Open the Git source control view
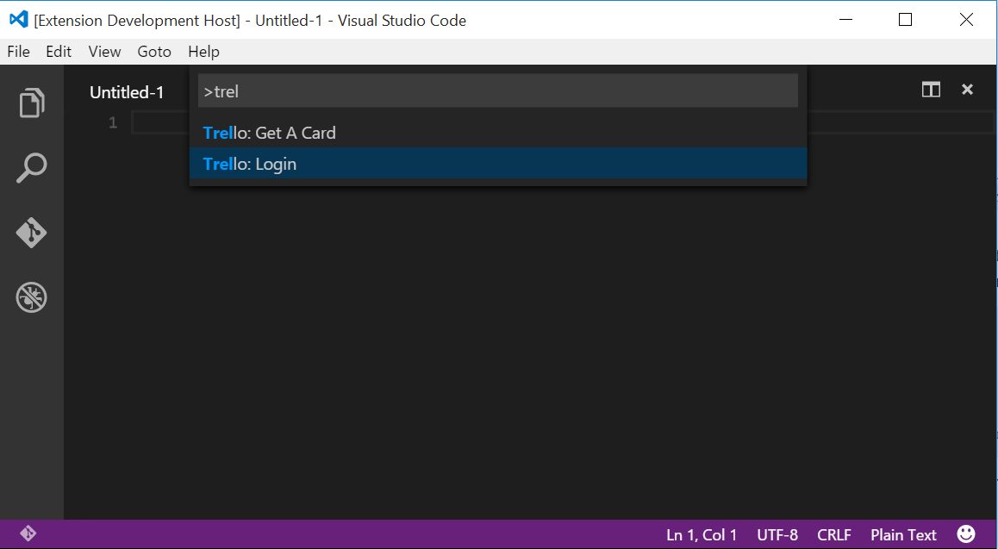 (32, 233)
